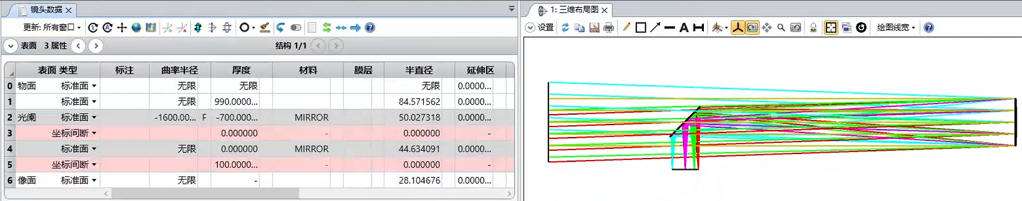The image size is (1022, 201).
Task: Click the clone window icon
Action: pyautogui.click(x=846, y=28)
